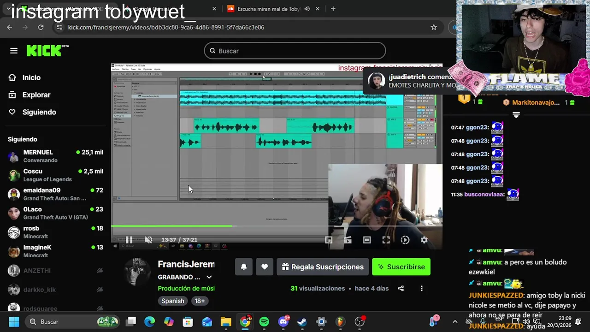Open more options three-dot menu
Viewport: 590px width, 332px height.
coord(421,288)
